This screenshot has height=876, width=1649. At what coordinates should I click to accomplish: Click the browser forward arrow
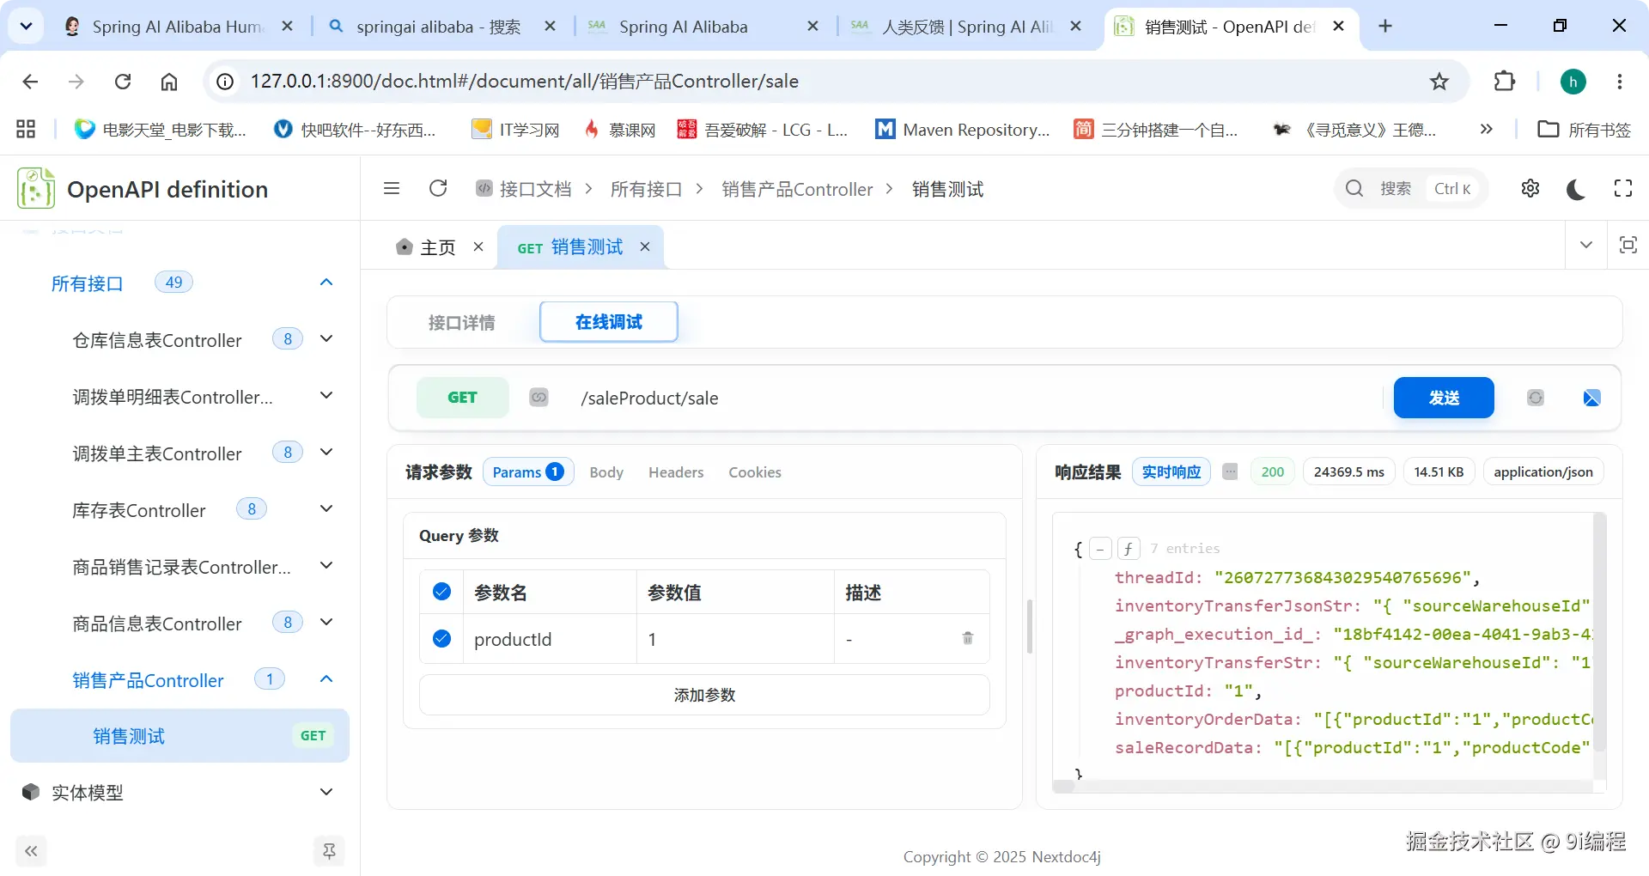(76, 82)
